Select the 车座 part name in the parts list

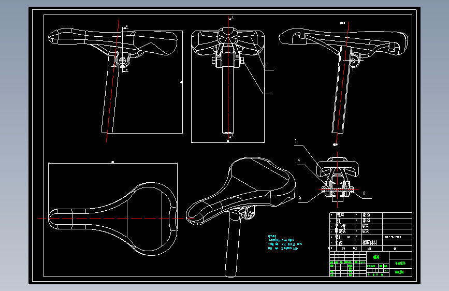pyautogui.click(x=339, y=243)
